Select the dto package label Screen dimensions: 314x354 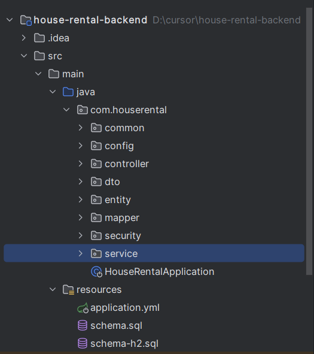[x=112, y=181]
